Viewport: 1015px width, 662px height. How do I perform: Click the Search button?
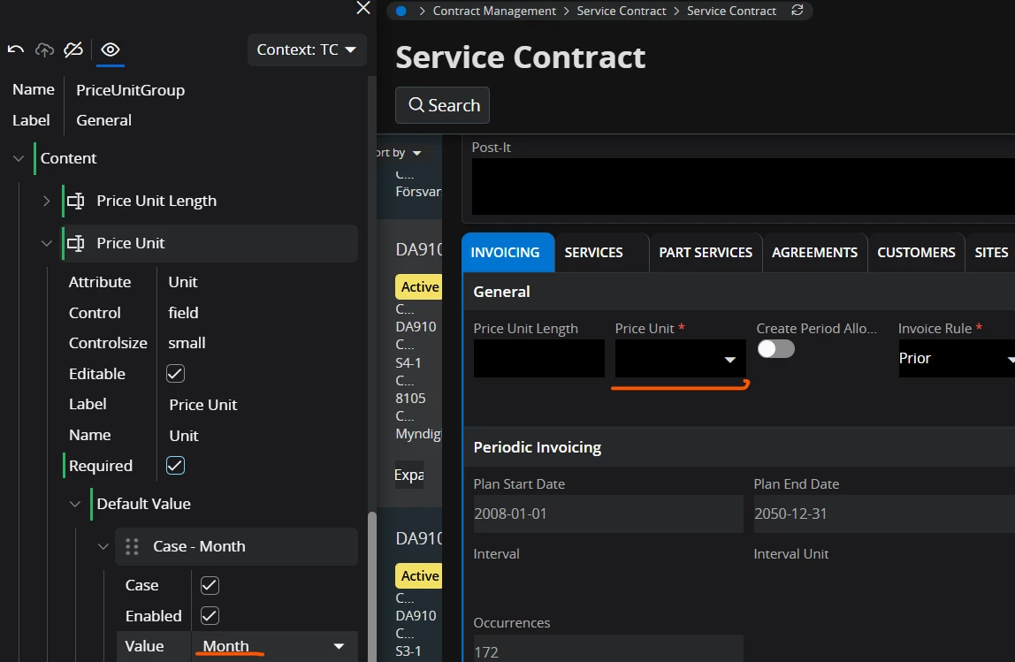tap(442, 105)
